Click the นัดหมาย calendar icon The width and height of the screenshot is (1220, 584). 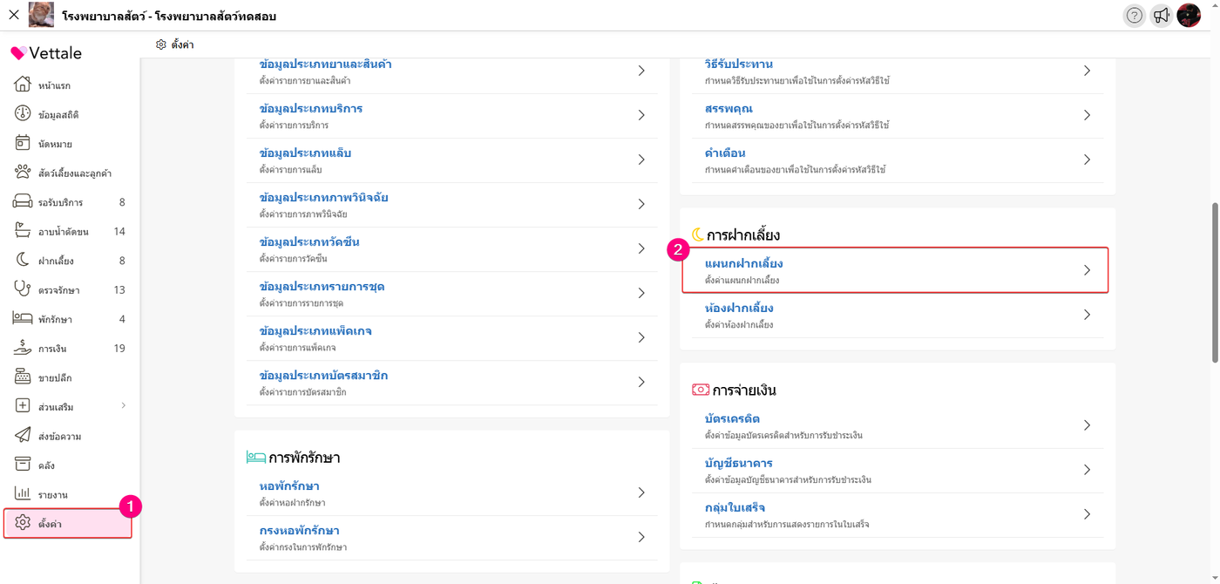(23, 144)
